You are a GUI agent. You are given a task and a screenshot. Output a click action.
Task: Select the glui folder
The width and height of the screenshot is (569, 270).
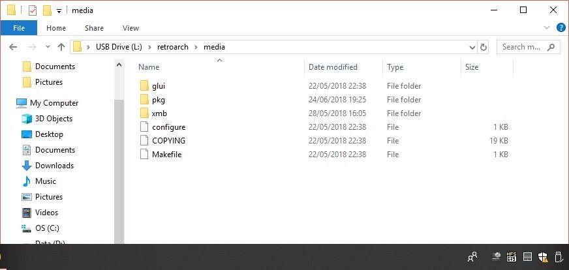tap(159, 86)
